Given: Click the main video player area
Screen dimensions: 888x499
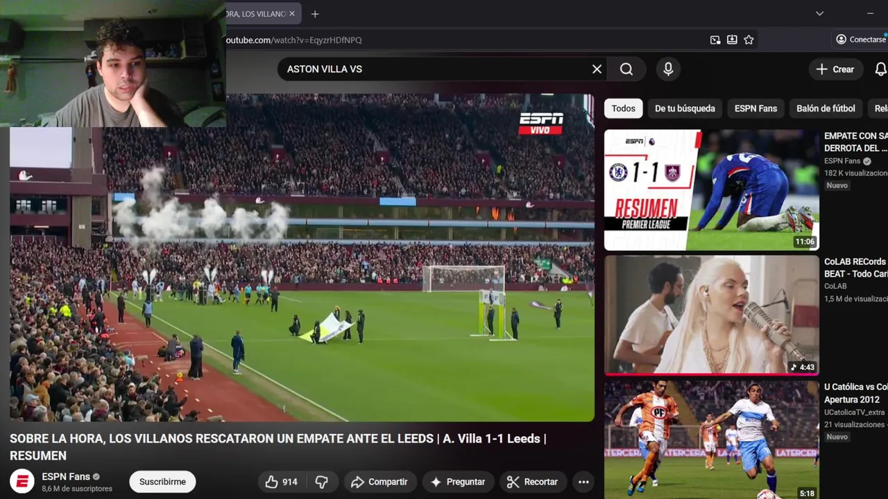Looking at the screenshot, I should click(302, 258).
